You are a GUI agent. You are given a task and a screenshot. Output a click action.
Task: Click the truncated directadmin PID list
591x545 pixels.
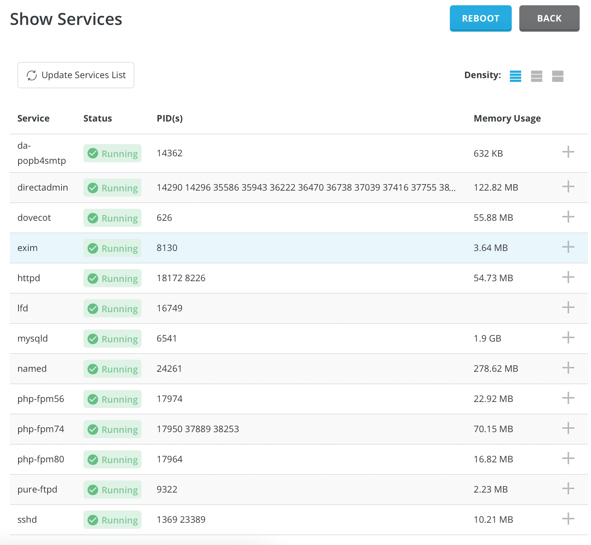point(306,188)
